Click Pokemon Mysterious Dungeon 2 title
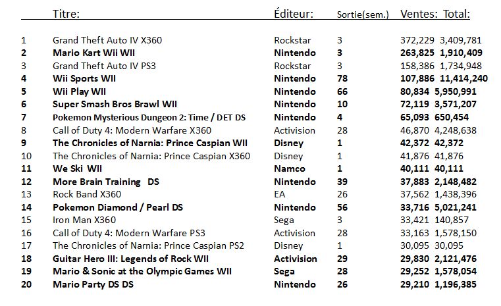 click(x=149, y=118)
